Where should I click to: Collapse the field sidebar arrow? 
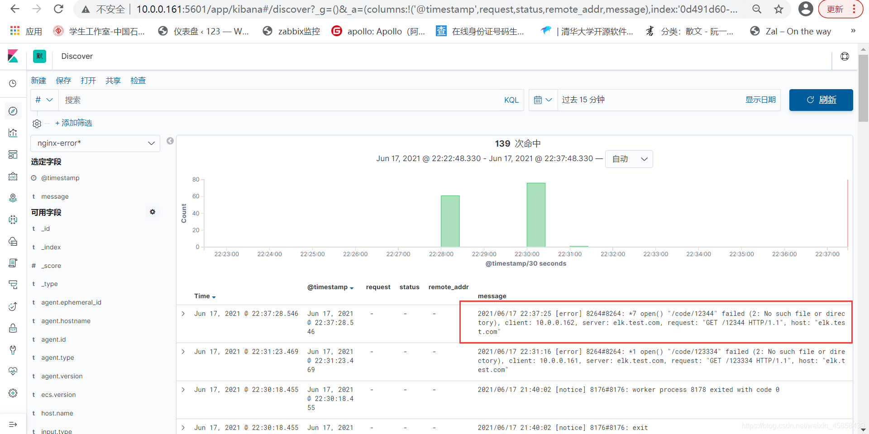pyautogui.click(x=170, y=141)
